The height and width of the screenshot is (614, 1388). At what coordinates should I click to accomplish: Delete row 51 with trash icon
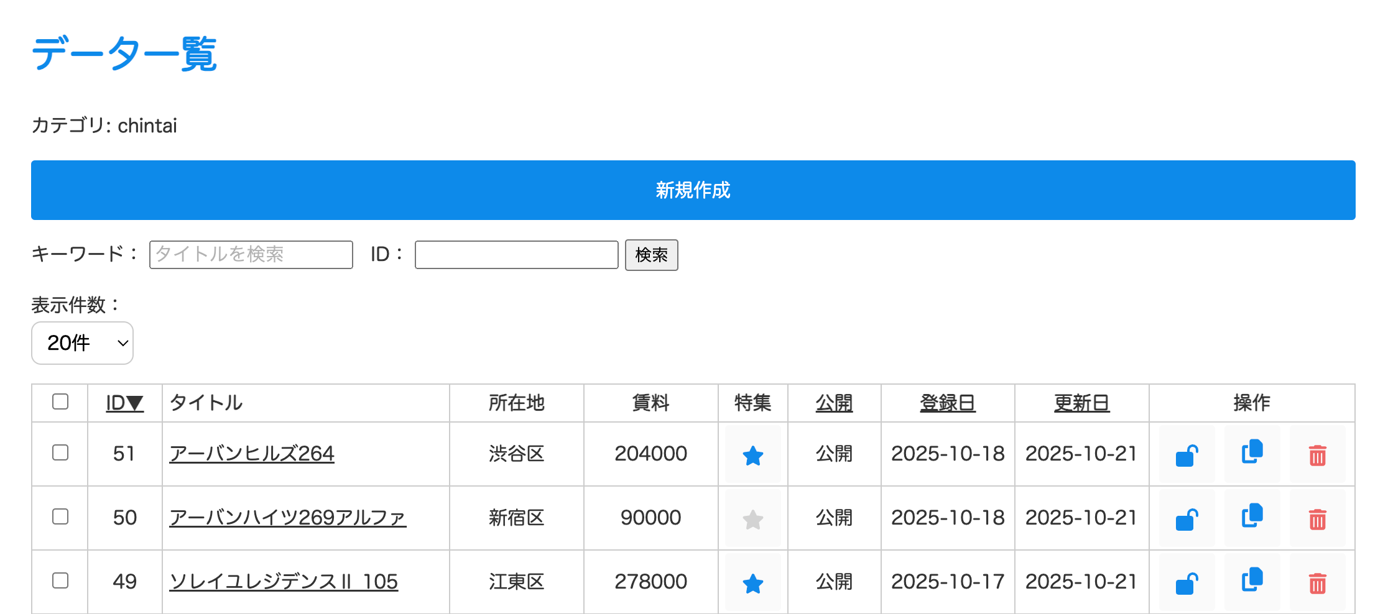tap(1317, 455)
